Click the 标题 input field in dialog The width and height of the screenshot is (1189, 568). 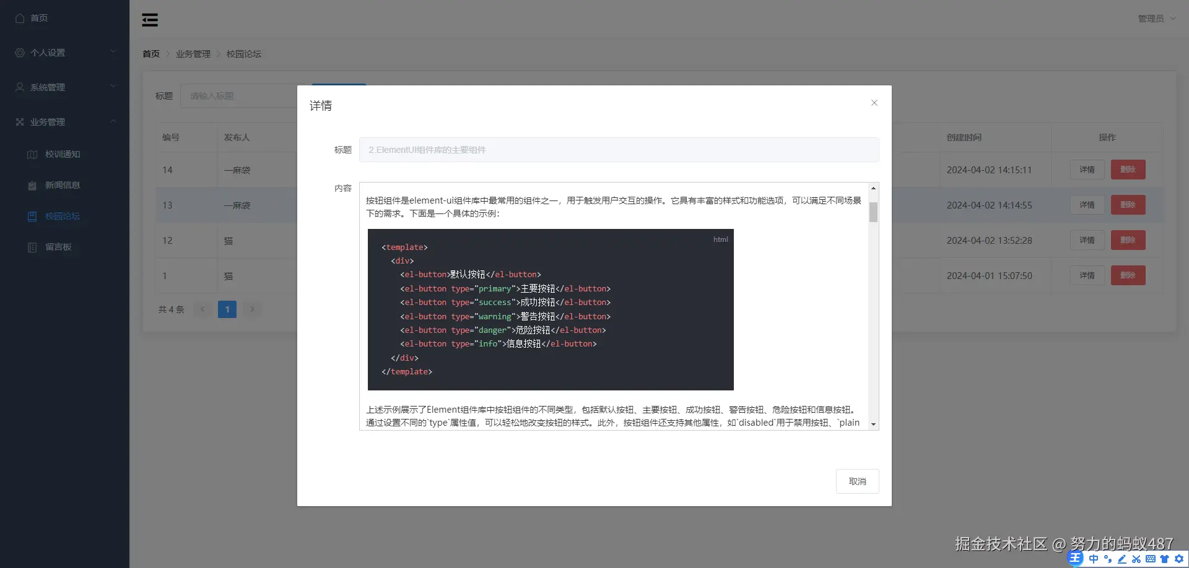coord(618,150)
